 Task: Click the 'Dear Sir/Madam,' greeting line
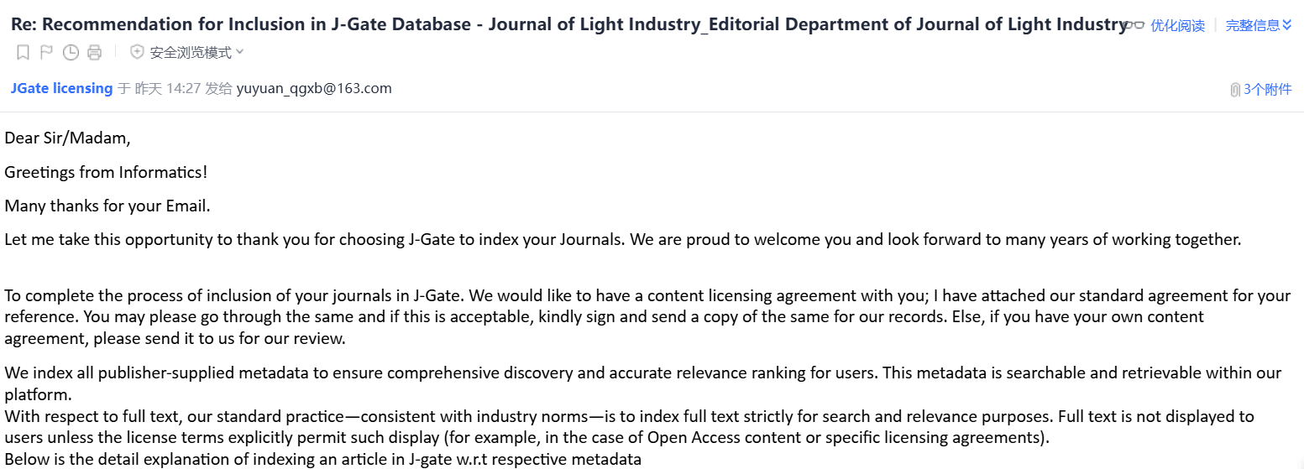[x=67, y=138]
